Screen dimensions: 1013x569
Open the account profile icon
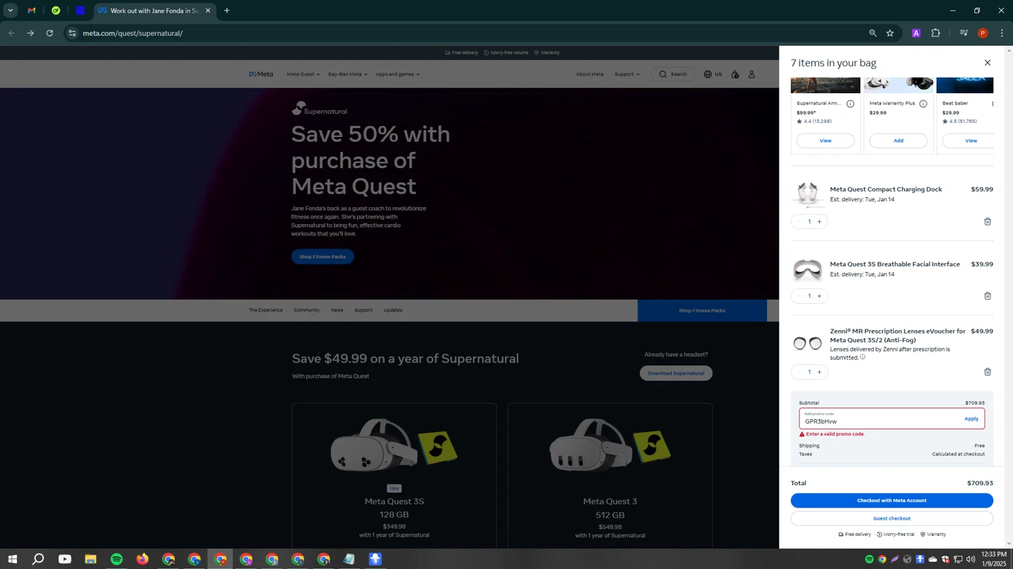(752, 74)
